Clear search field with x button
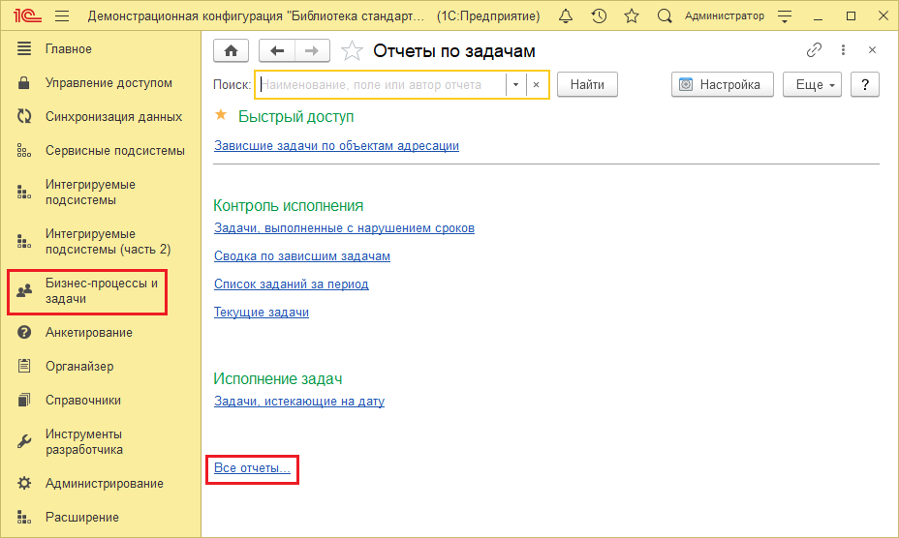The width and height of the screenshot is (899, 538). (536, 85)
